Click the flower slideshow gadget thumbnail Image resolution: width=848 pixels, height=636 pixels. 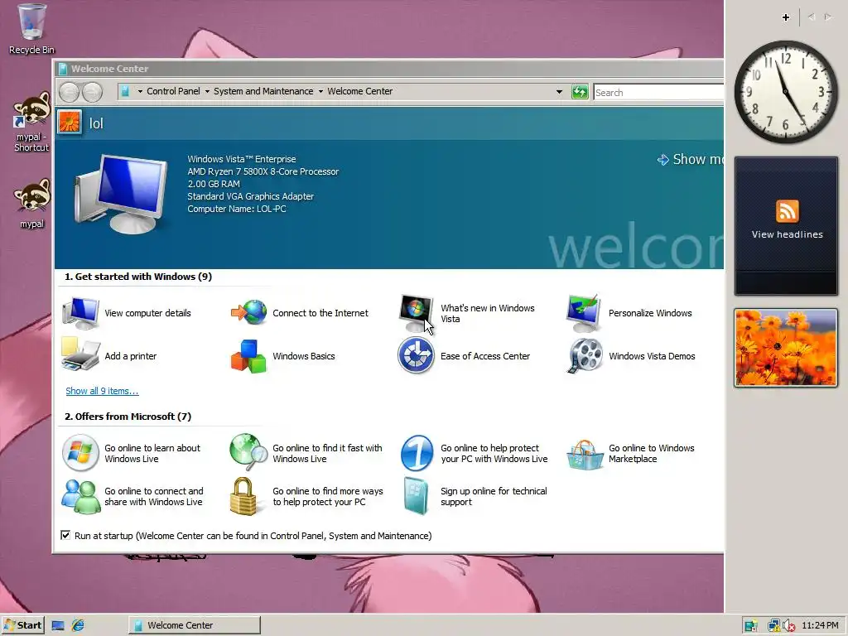tap(786, 348)
